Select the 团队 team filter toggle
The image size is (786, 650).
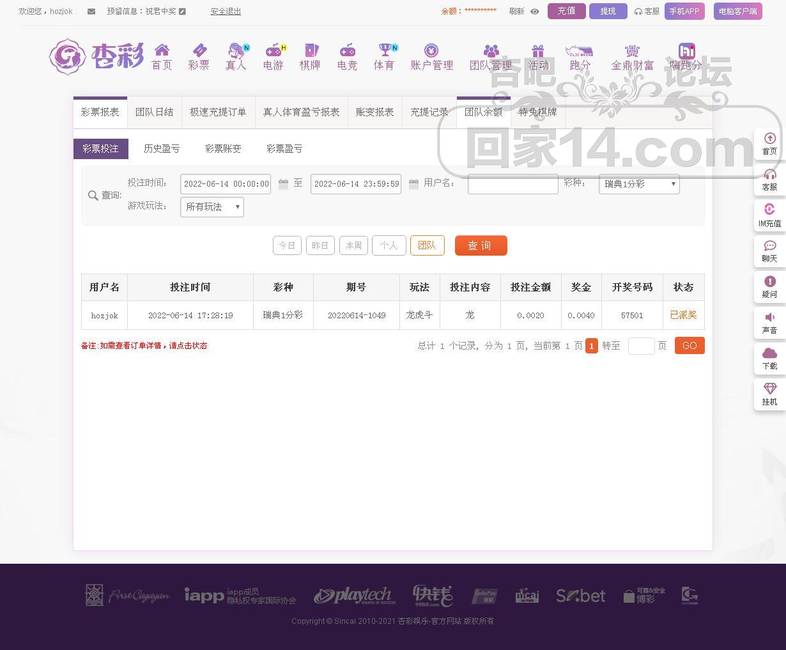coord(427,245)
